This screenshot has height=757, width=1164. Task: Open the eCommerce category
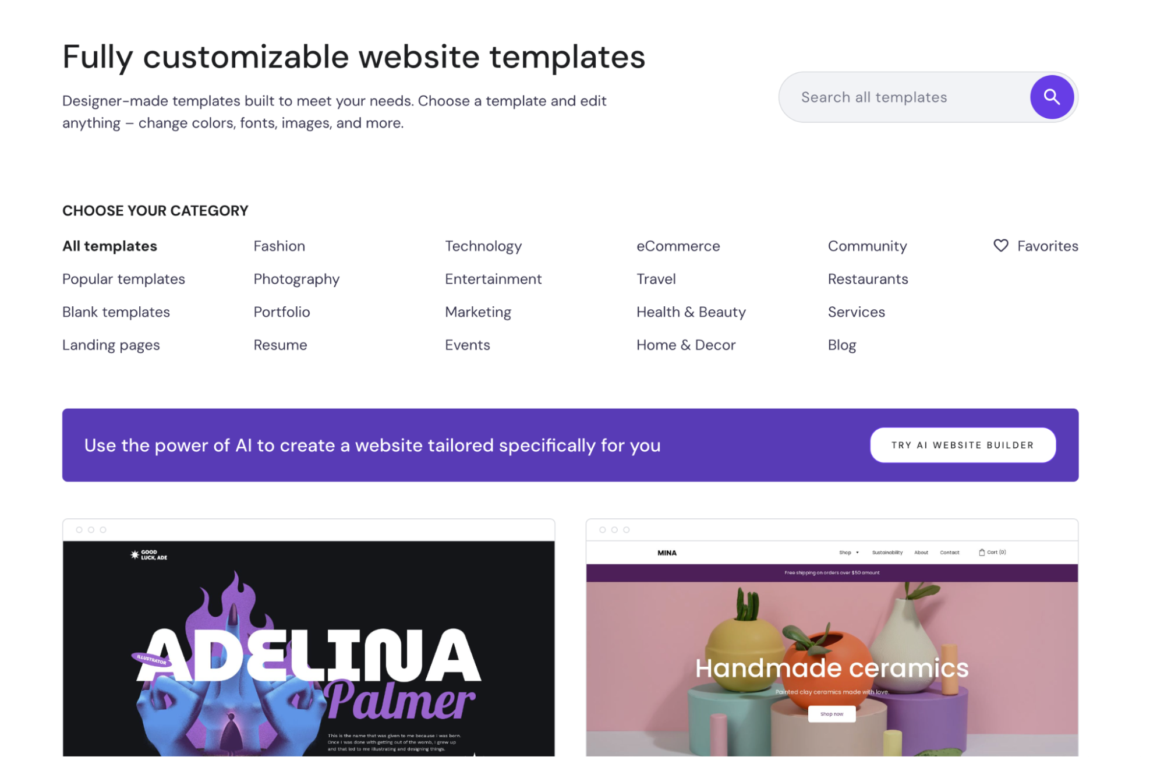[678, 246]
